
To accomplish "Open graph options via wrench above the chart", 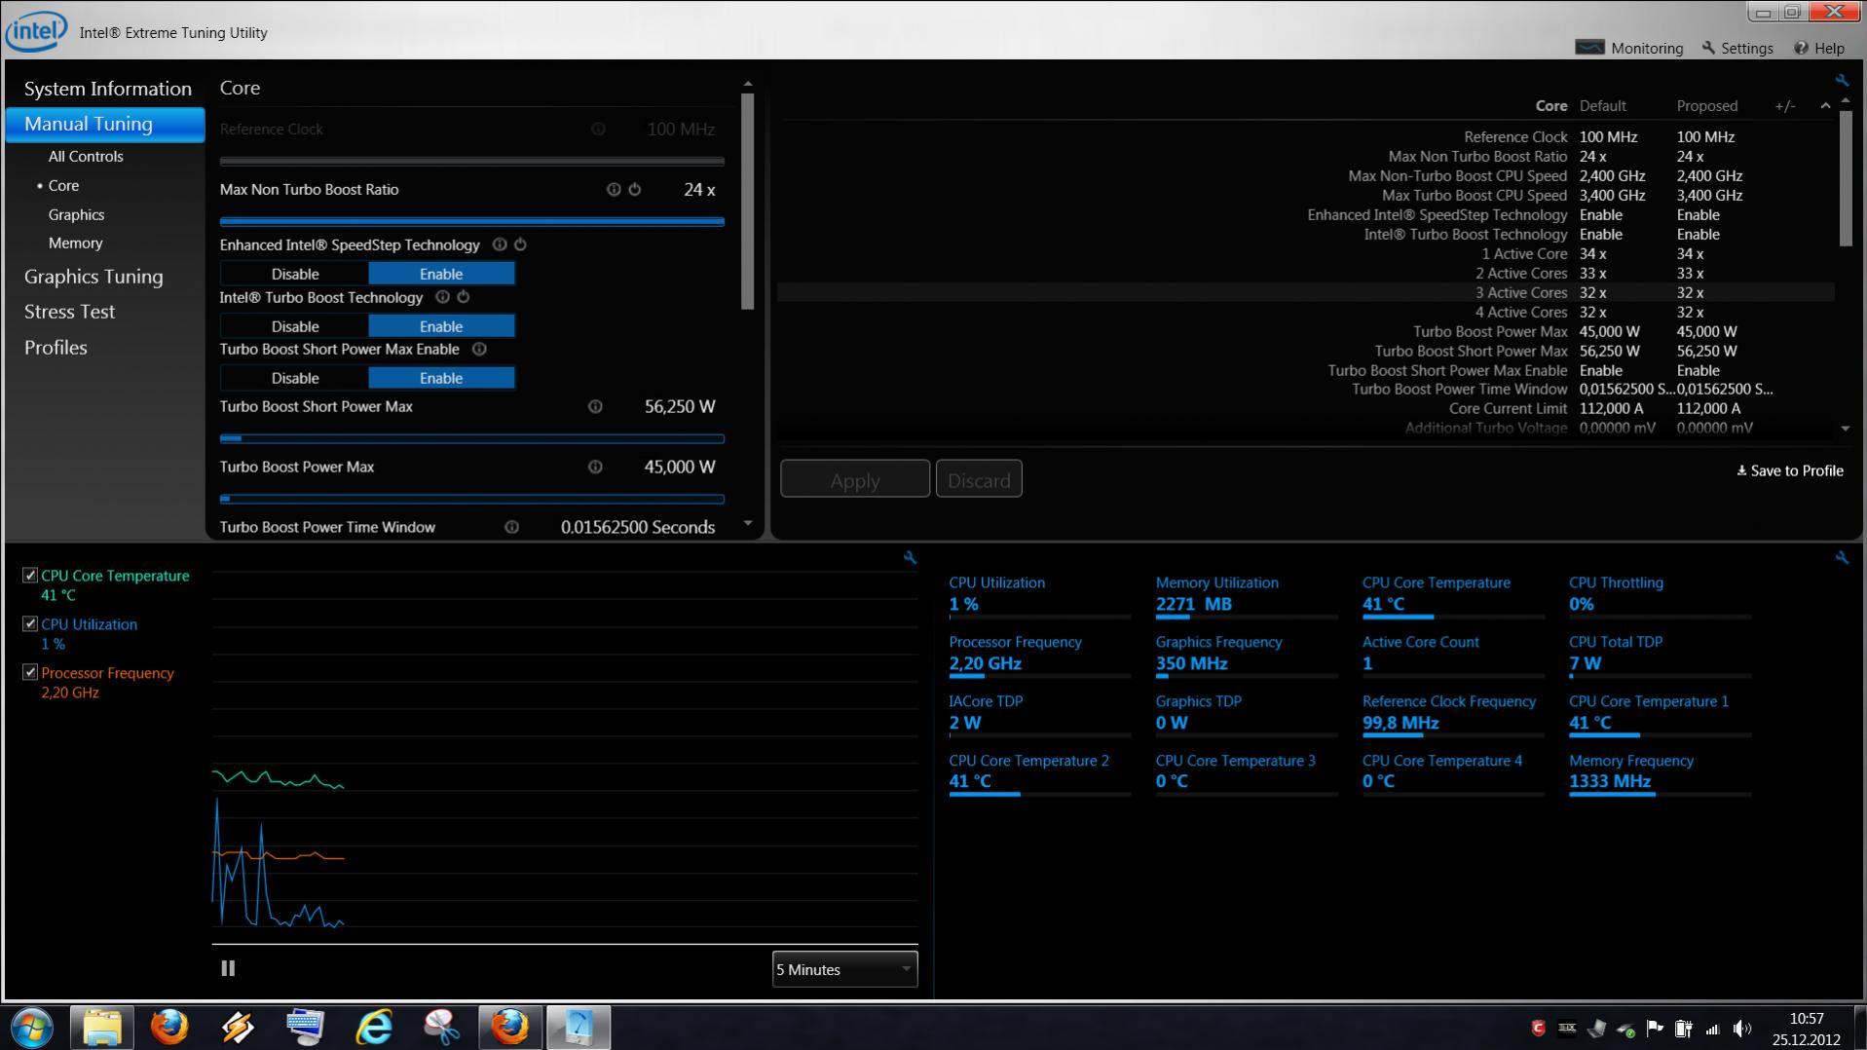I will click(910, 557).
